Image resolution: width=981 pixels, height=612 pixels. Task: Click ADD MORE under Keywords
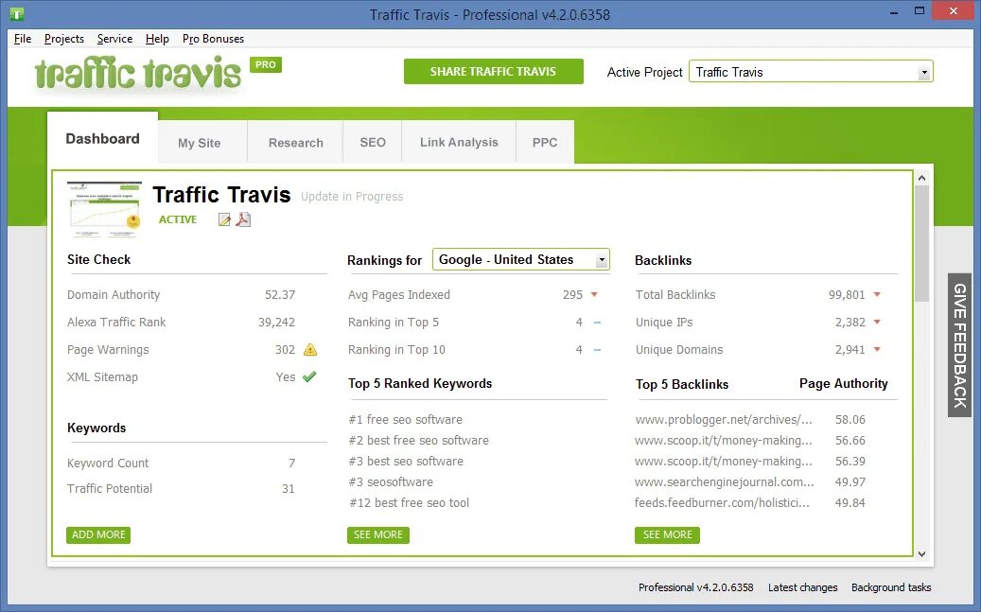(98, 535)
